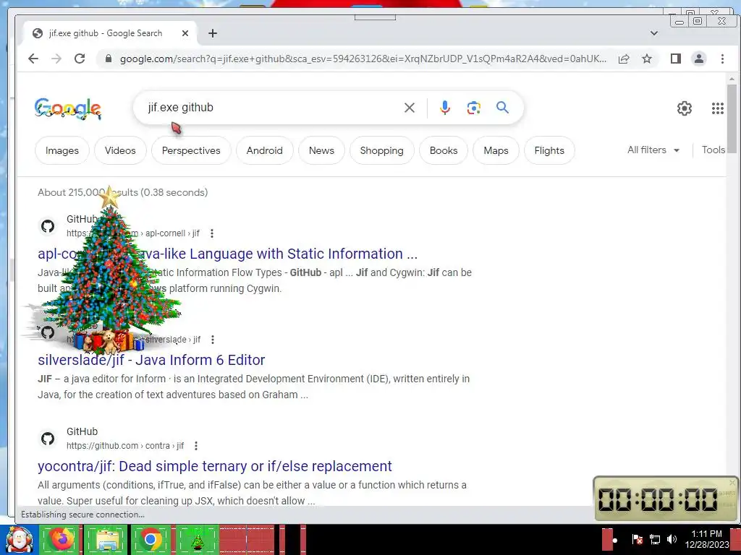Open more options for contra jif result
741x555 pixels.
(195, 445)
